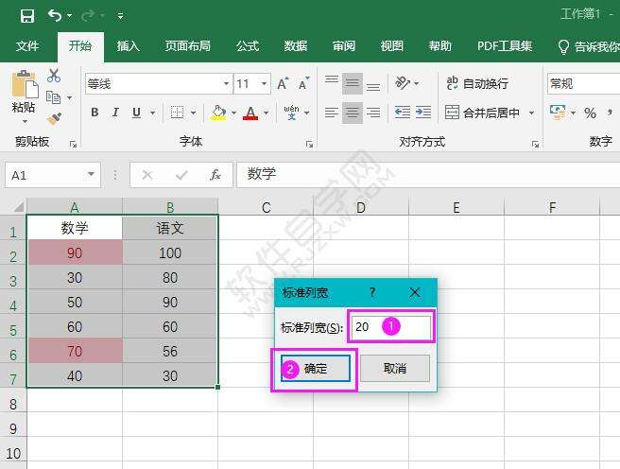Click the 取消 button in dialog
This screenshot has height=469, width=620.
click(x=395, y=368)
